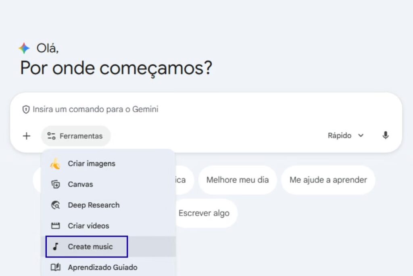Click the Create music note icon

tap(56, 247)
